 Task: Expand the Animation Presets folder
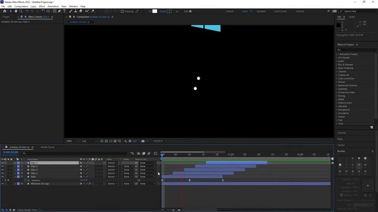(337, 54)
